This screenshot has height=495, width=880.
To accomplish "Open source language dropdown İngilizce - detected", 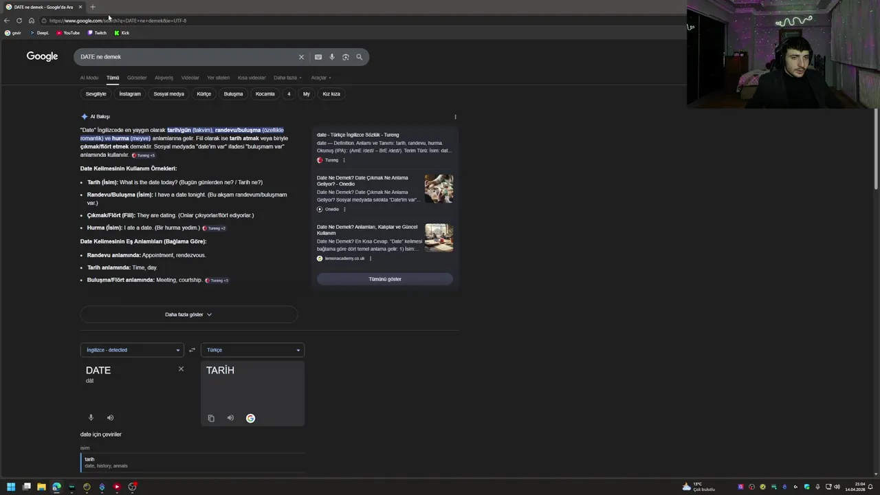I will tap(132, 350).
